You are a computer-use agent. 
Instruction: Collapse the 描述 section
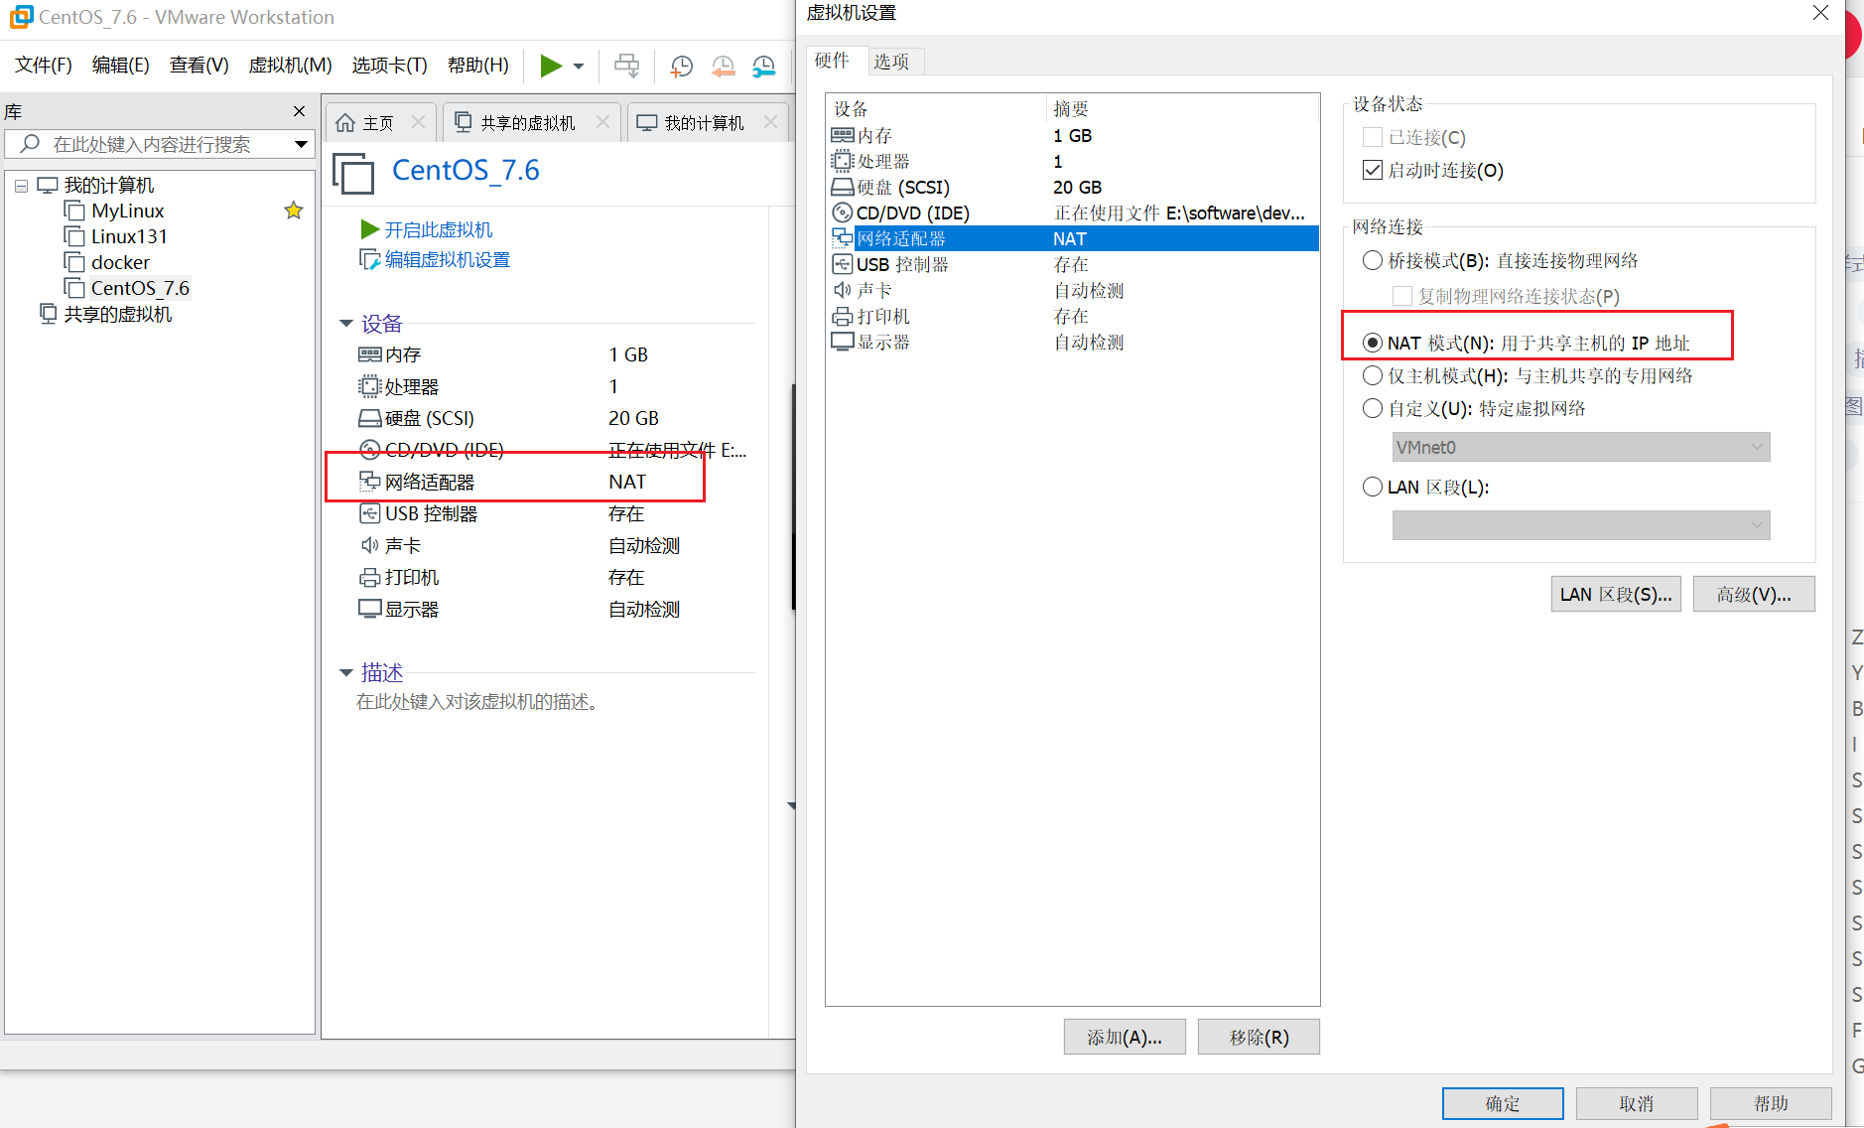[x=346, y=673]
